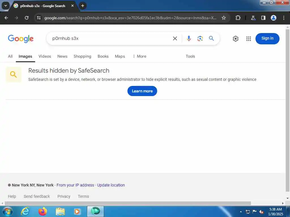Click the scrollbar down arrow
Image resolution: width=290 pixels, height=217 pixels.
[x=288, y=198]
